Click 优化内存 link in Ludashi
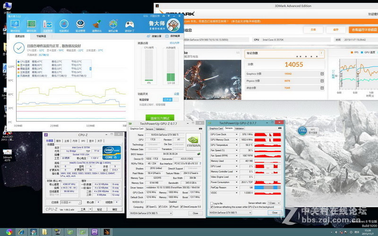The width and height of the screenshot is (378, 236). 174,43
